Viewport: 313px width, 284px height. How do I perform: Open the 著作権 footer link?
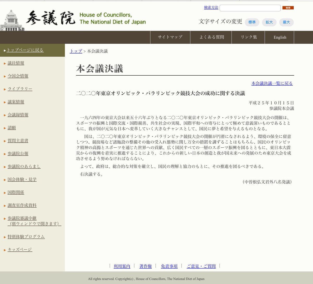(x=145, y=266)
